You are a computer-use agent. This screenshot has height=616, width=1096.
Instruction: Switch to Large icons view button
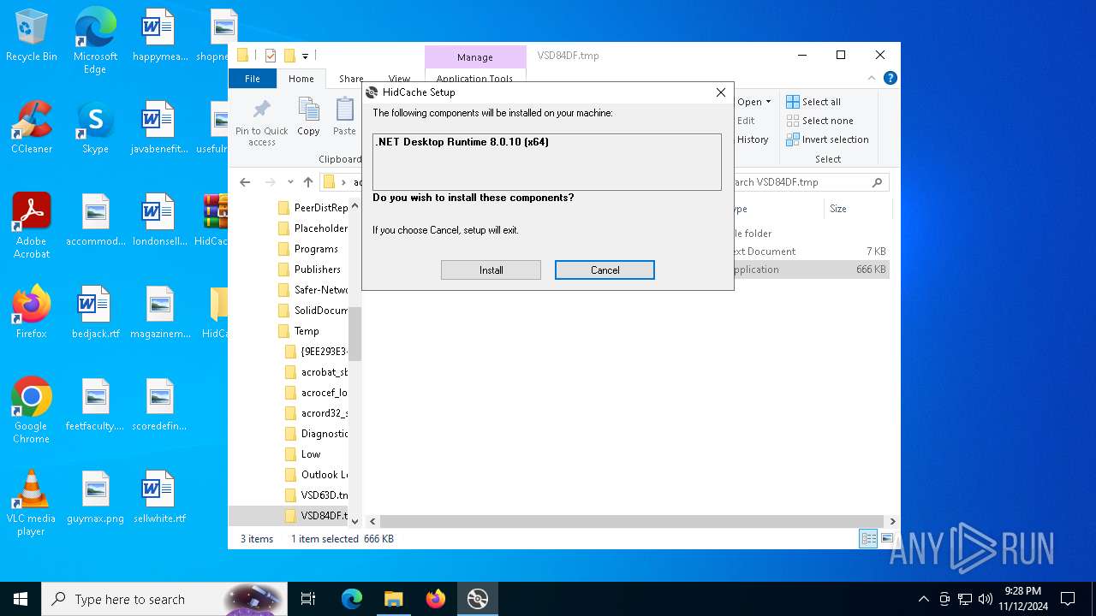click(x=887, y=538)
